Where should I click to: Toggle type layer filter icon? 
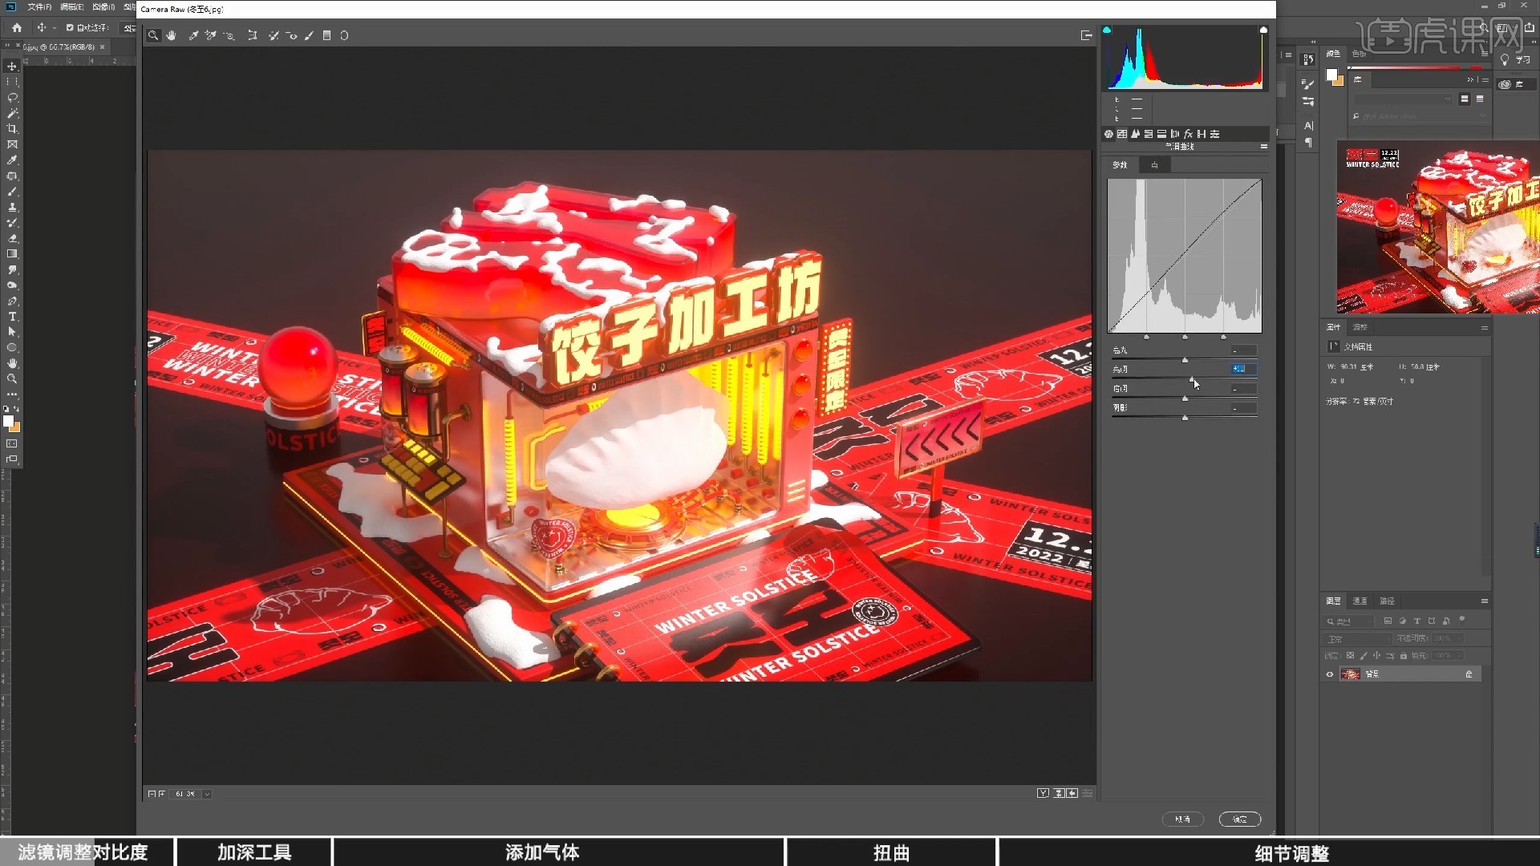tap(1417, 621)
